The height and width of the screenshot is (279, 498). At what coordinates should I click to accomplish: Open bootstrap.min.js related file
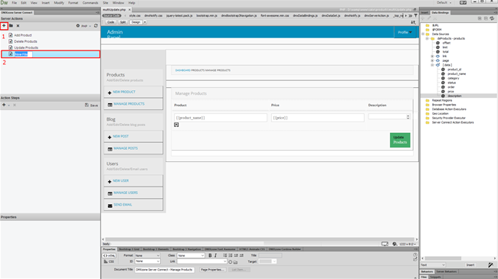[206, 15]
